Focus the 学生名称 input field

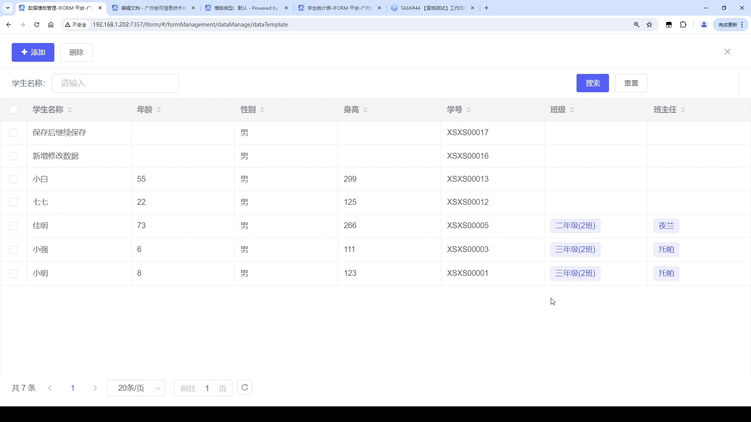tap(115, 83)
